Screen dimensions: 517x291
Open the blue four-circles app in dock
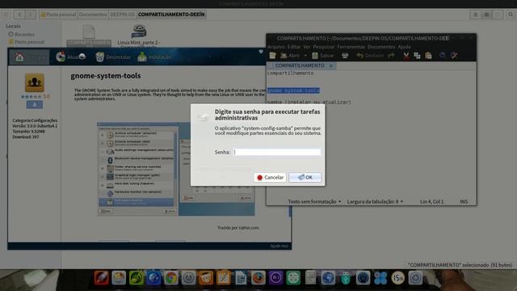coord(380,278)
